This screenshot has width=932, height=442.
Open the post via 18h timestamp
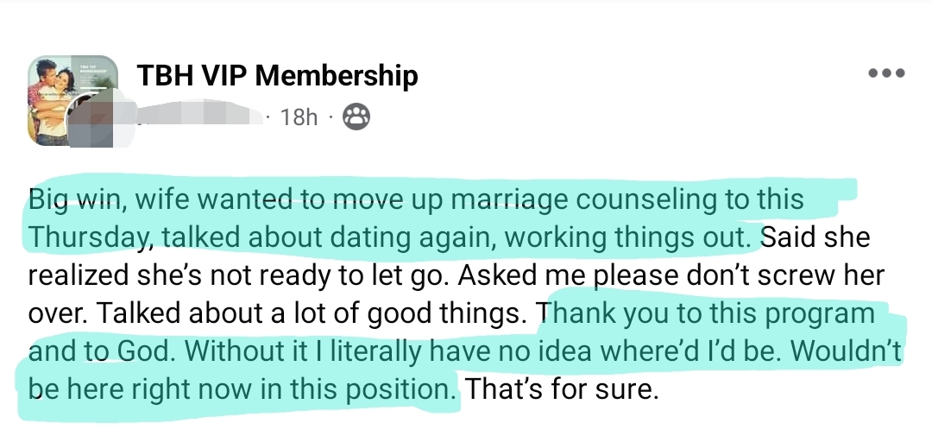point(299,117)
